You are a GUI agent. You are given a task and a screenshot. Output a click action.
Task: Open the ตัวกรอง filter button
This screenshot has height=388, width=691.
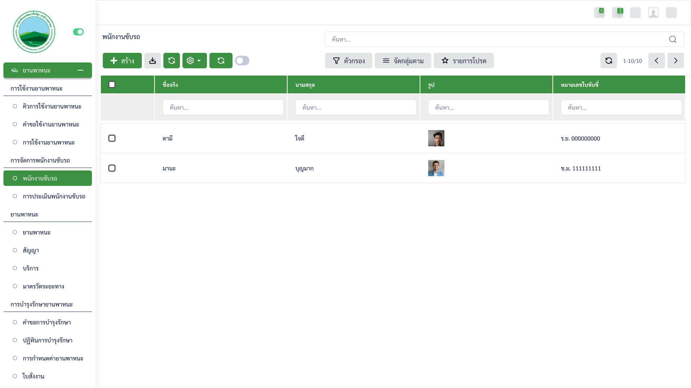point(348,60)
